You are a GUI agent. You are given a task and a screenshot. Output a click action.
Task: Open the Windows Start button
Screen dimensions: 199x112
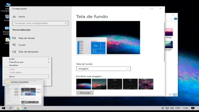[3, 108]
